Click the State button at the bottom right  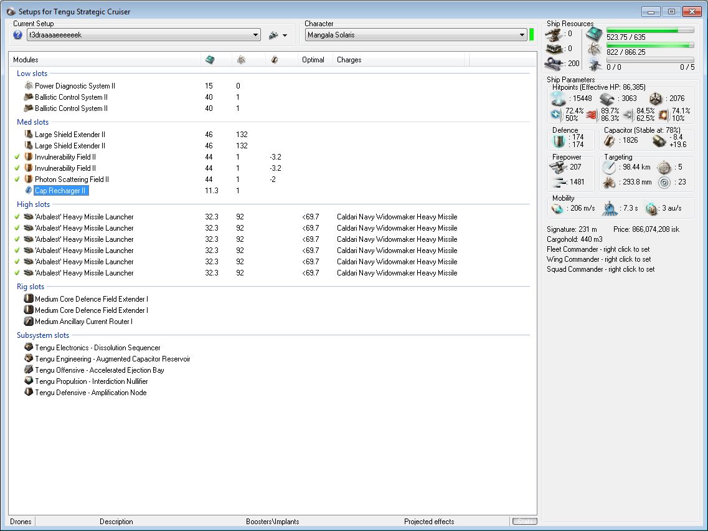coord(523,522)
